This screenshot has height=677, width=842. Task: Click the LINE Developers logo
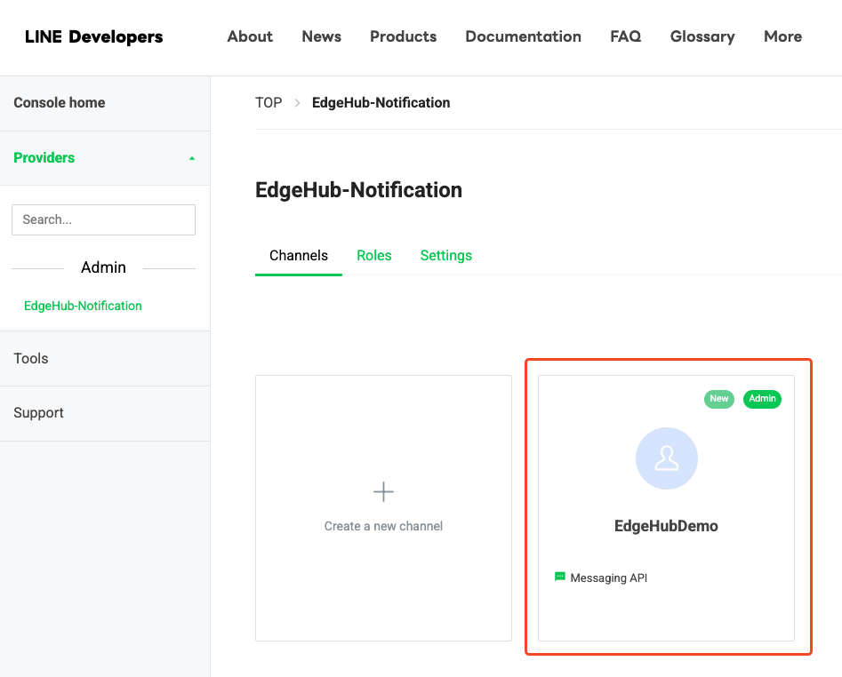coord(93,36)
